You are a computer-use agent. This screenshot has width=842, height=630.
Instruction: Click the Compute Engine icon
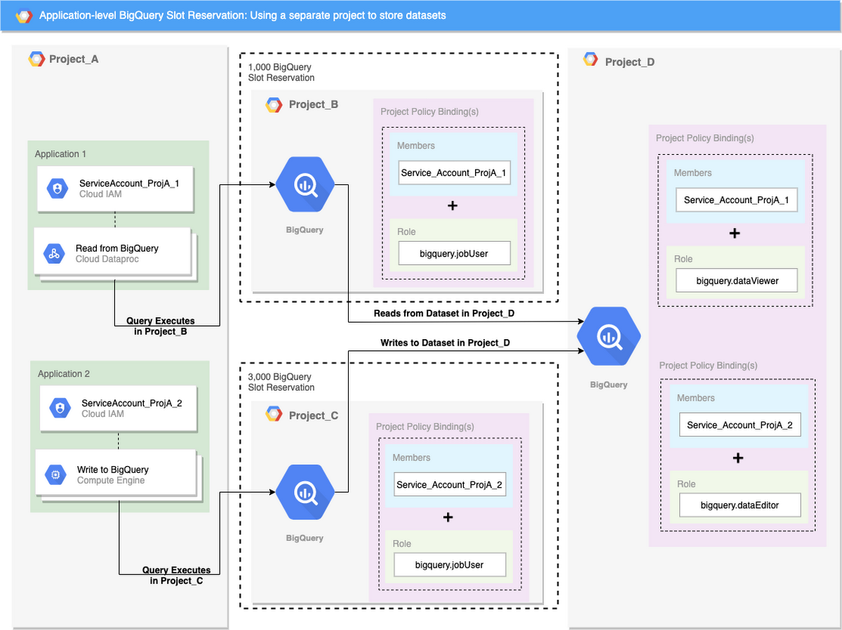tap(55, 475)
